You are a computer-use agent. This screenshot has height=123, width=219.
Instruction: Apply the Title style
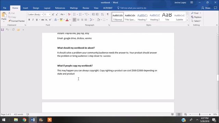(167, 17)
